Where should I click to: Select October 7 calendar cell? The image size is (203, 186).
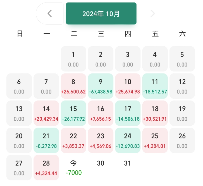click(46, 86)
